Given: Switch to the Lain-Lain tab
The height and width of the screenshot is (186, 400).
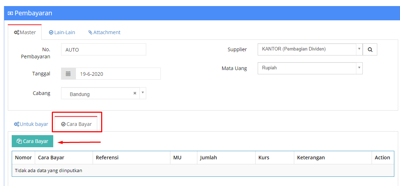Looking at the screenshot, I should 62,32.
